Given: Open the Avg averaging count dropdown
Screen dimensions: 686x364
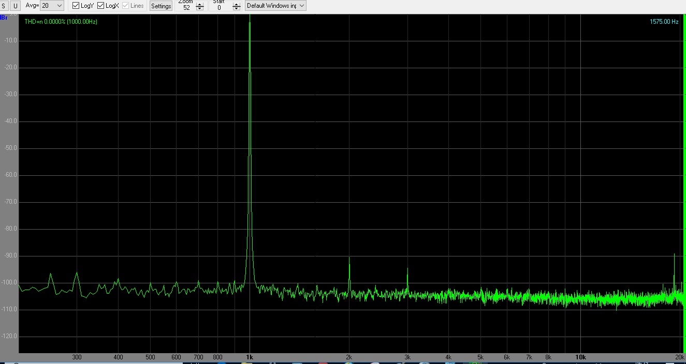Looking at the screenshot, I should click(x=52, y=6).
